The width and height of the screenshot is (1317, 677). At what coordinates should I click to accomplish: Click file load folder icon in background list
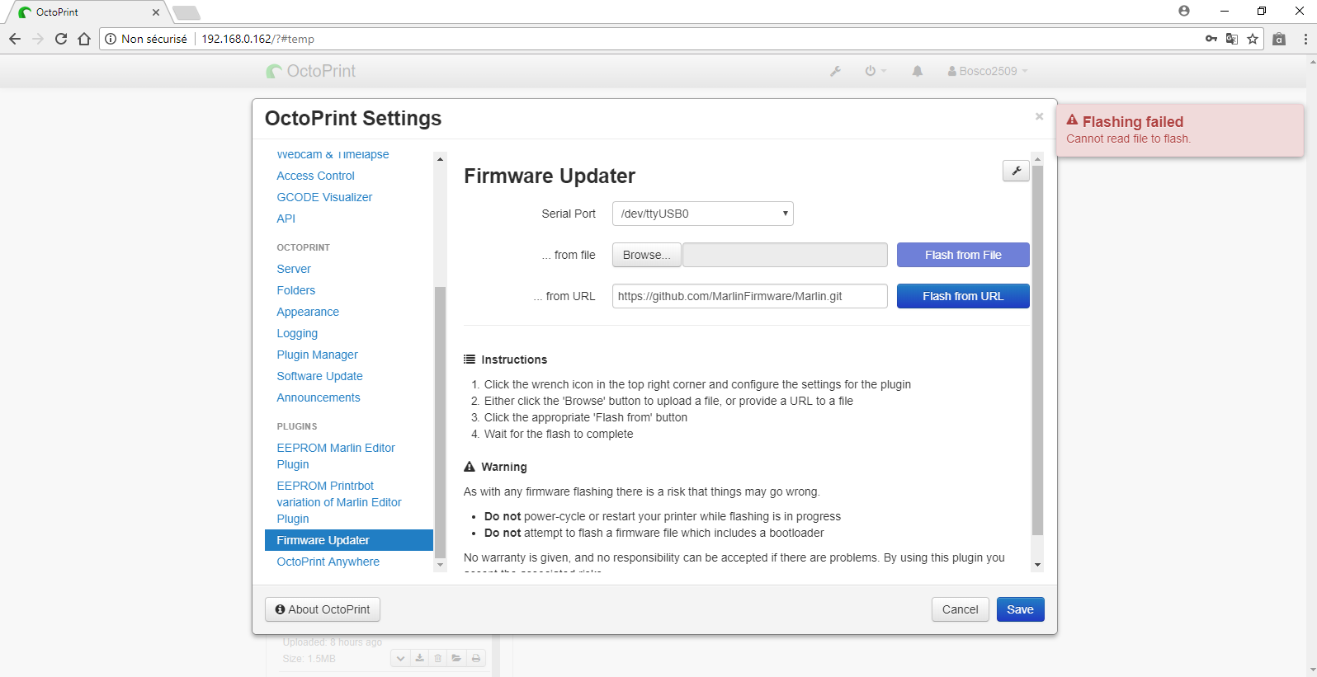tap(456, 658)
